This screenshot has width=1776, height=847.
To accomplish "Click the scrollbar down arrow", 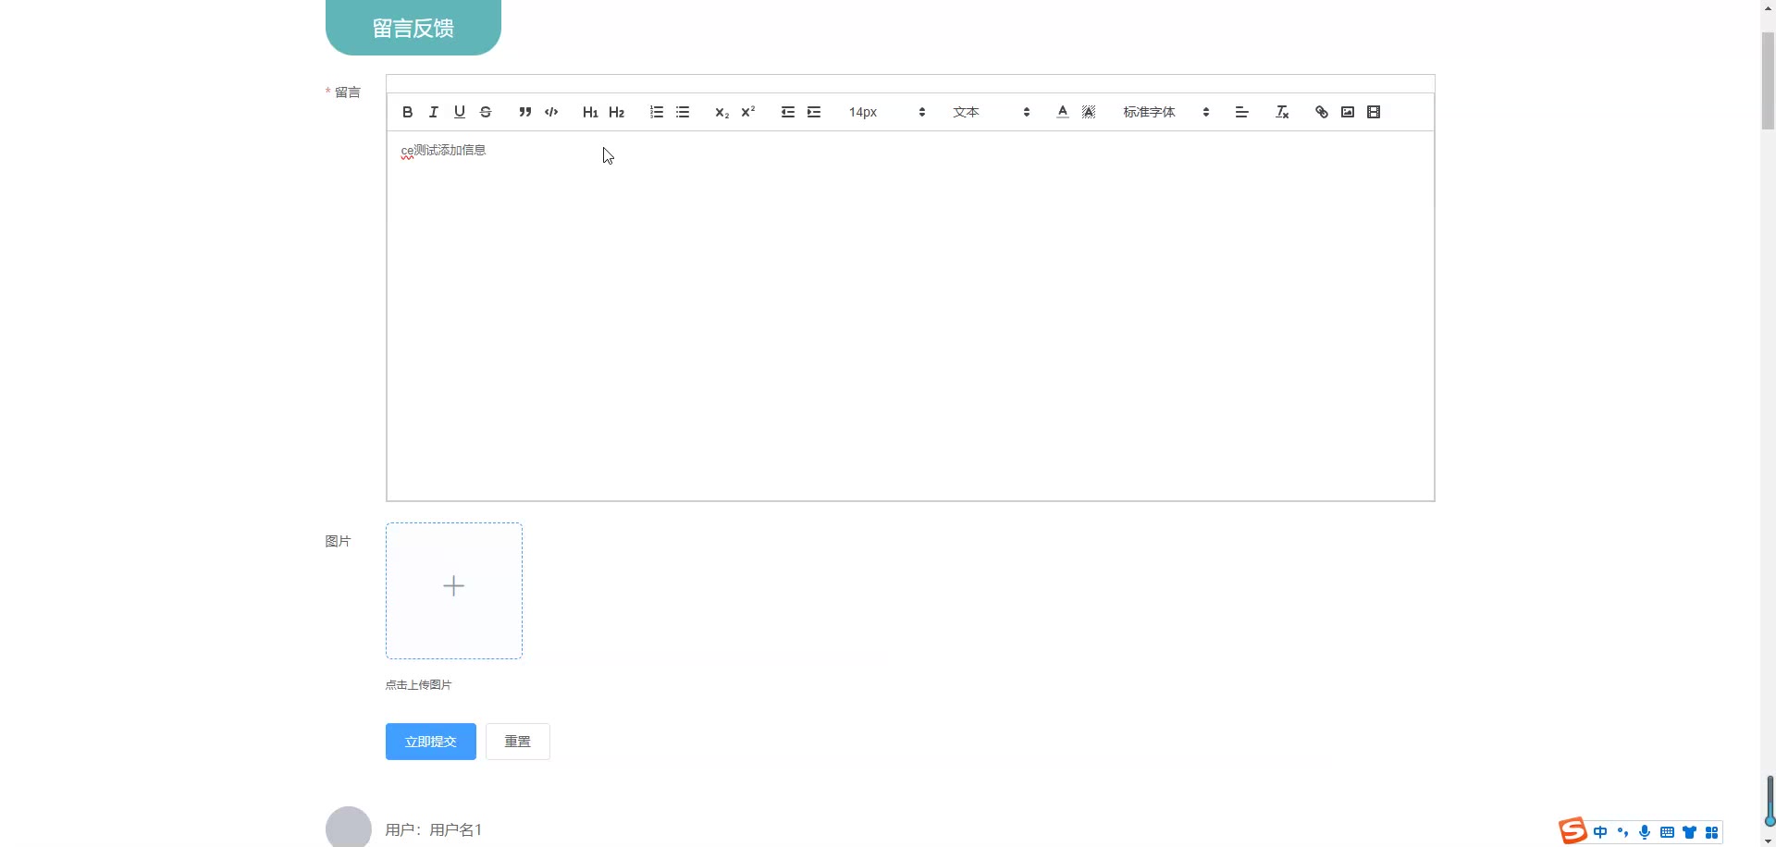I will [1768, 840].
